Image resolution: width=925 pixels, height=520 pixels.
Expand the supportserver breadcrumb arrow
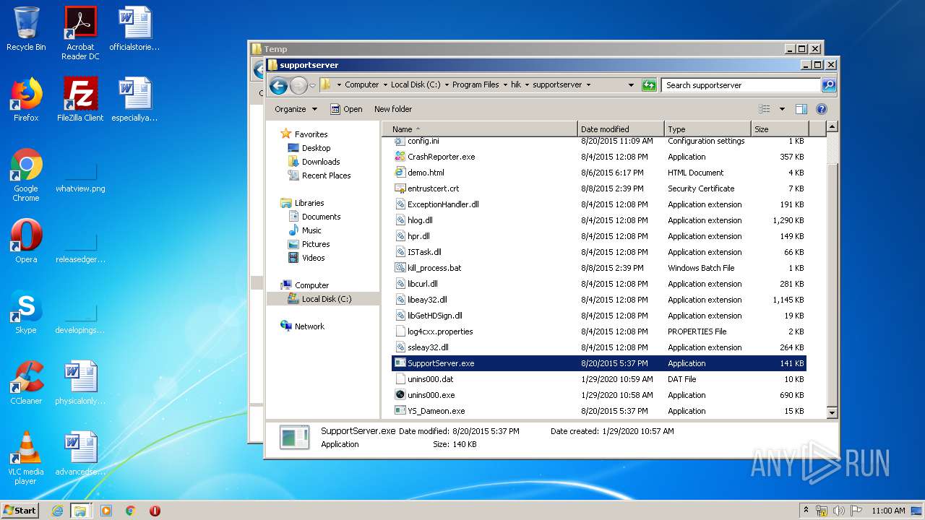point(588,85)
